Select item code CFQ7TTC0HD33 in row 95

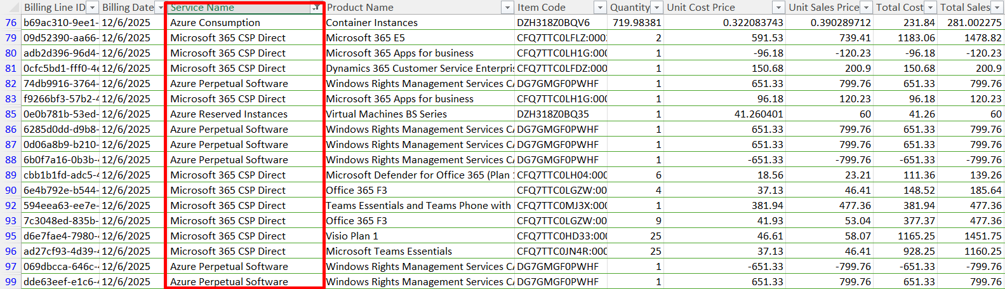tap(561, 236)
